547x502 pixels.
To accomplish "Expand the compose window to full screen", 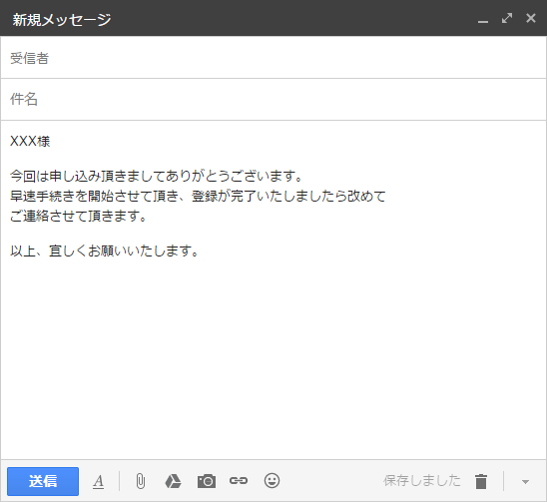I will pos(507,18).
